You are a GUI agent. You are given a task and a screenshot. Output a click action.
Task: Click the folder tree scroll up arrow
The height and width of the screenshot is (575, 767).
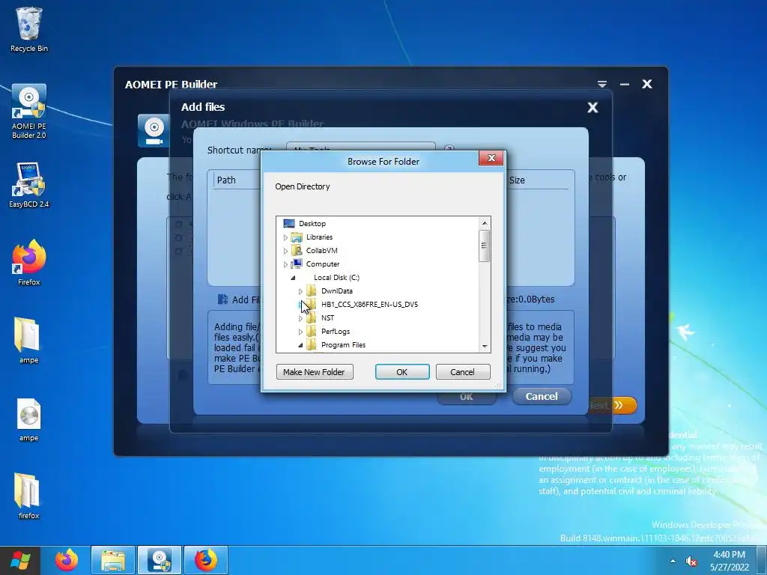coord(485,223)
